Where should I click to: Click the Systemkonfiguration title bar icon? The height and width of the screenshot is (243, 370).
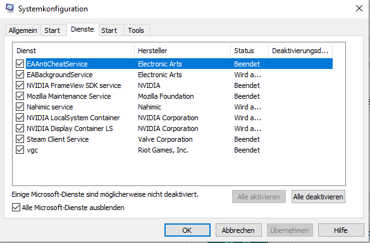click(x=9, y=8)
